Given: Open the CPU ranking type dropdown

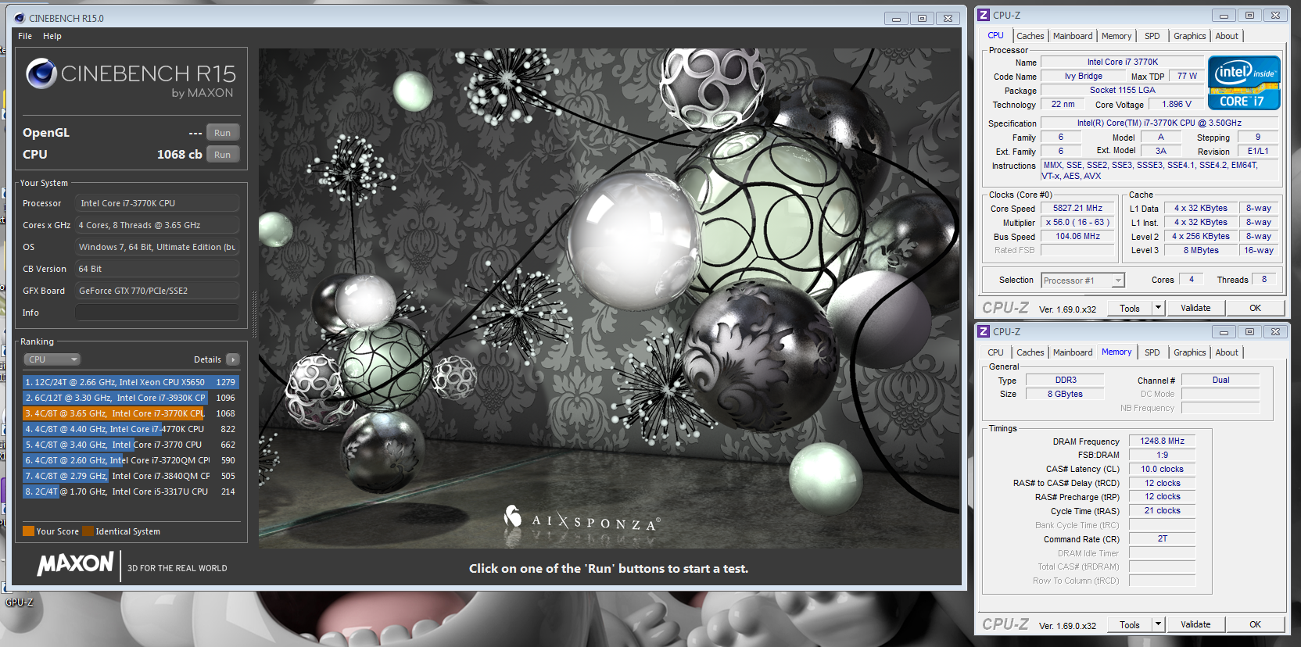Looking at the screenshot, I should 52,359.
